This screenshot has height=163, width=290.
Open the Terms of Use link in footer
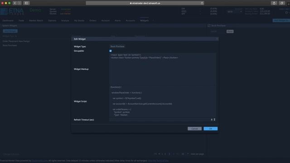point(158,161)
